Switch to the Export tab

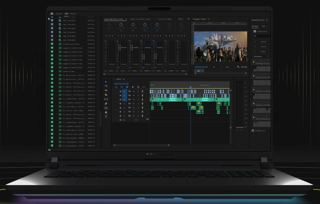pos(73,14)
